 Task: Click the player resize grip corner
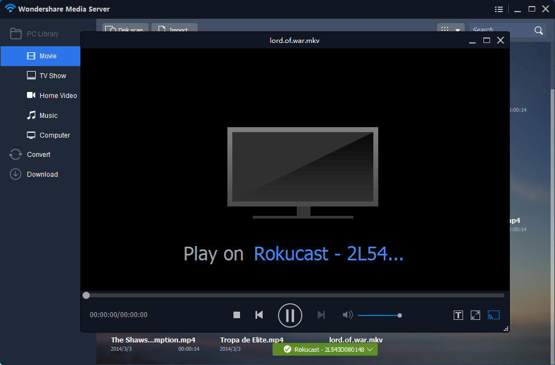pos(506,329)
